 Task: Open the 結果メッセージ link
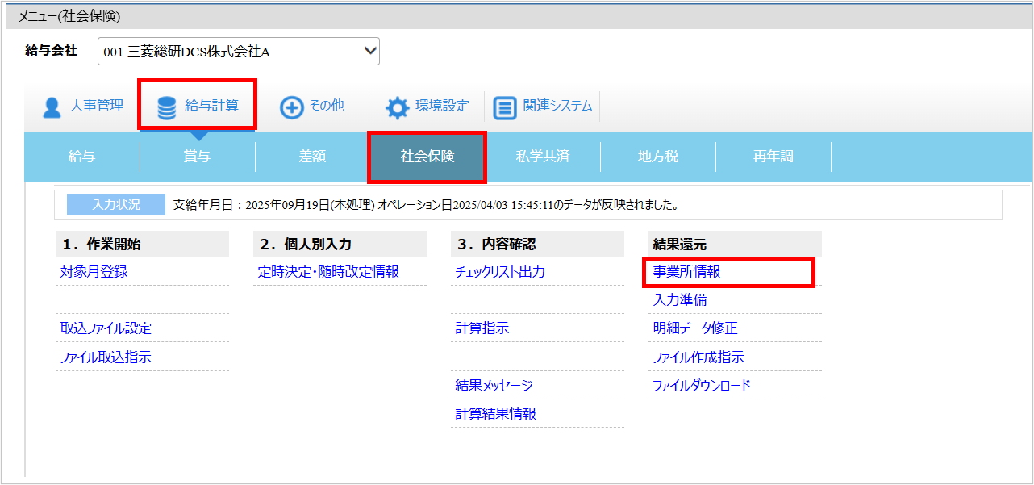click(494, 386)
